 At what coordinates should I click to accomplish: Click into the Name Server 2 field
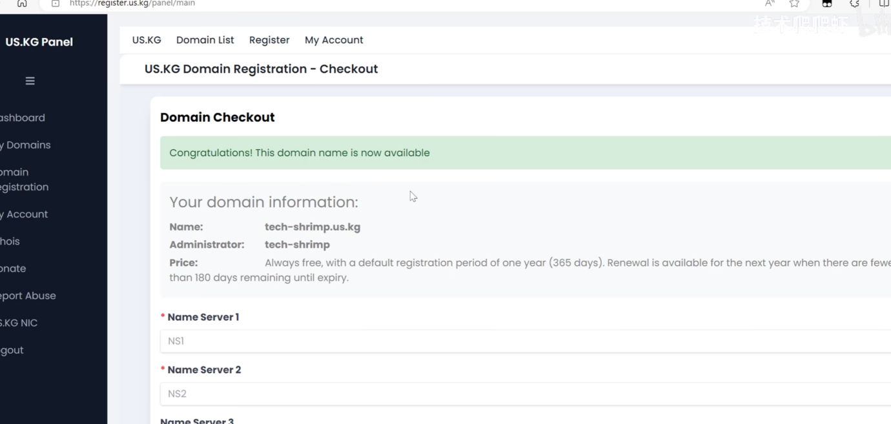click(x=526, y=394)
